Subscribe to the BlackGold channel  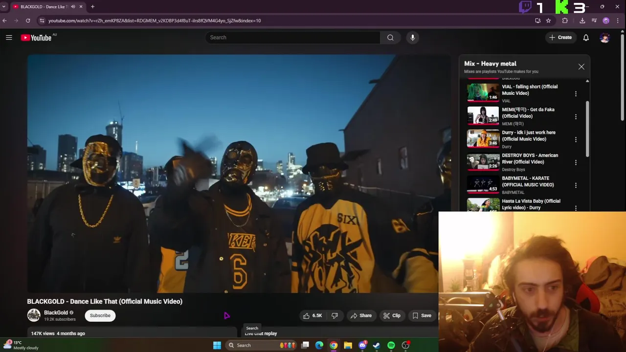tap(100, 316)
